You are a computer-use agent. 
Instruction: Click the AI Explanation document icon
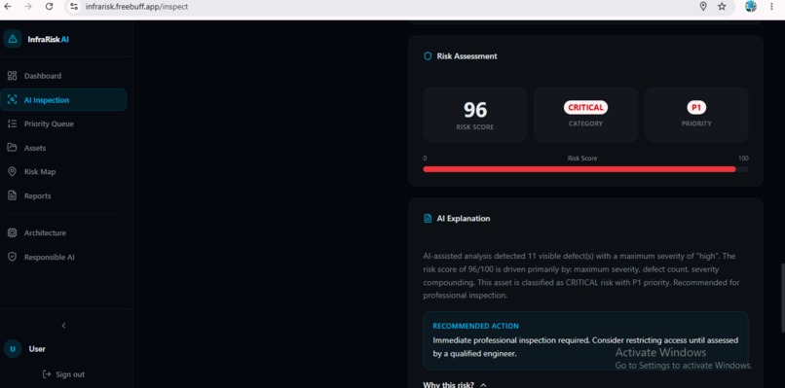point(428,219)
